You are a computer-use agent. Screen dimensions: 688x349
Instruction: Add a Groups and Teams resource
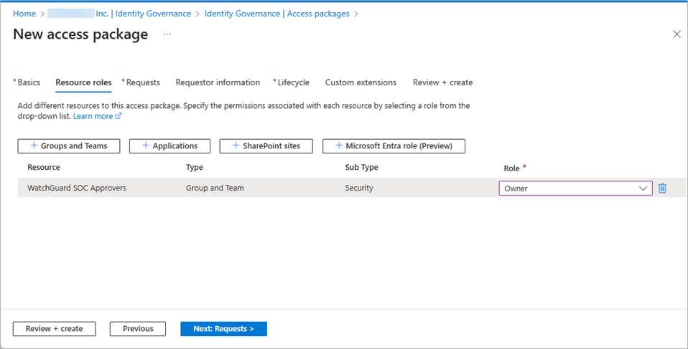69,146
